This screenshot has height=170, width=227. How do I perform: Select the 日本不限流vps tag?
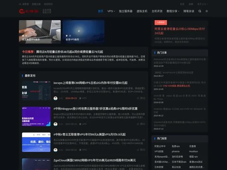tap(179, 162)
